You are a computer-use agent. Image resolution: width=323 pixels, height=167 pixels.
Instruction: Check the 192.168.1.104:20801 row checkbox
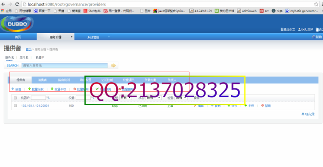pyautogui.click(x=15, y=105)
